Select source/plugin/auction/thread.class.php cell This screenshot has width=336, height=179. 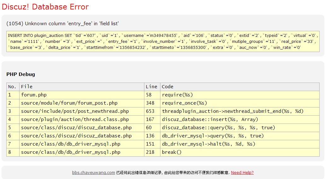click(82, 119)
